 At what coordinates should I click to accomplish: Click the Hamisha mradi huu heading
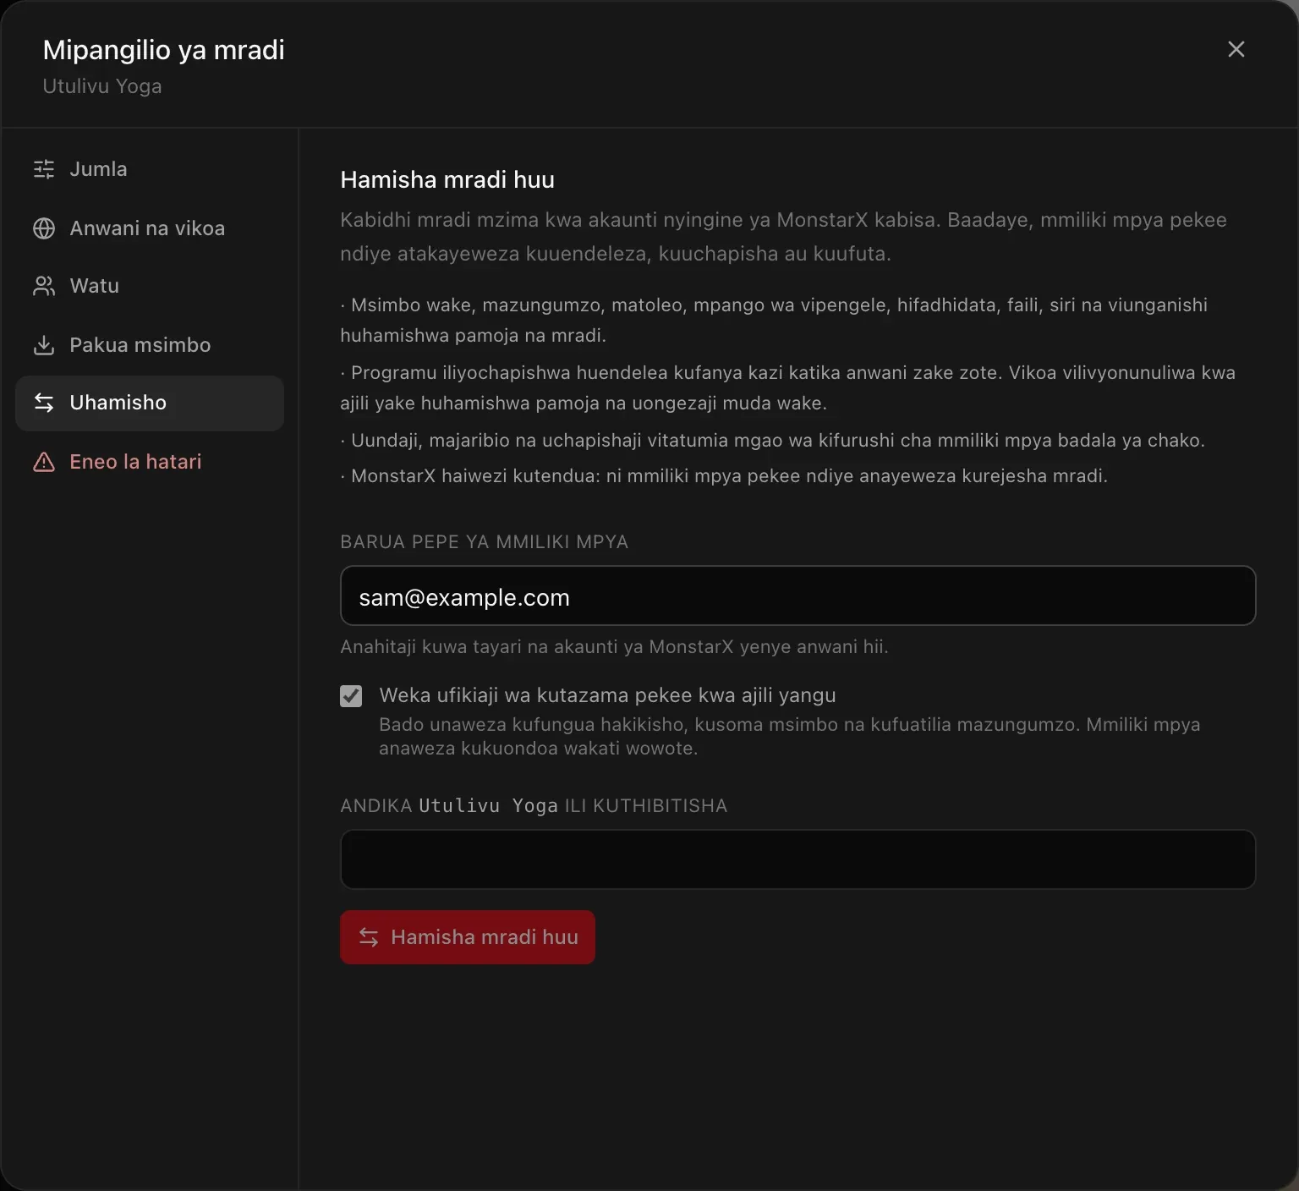point(447,179)
